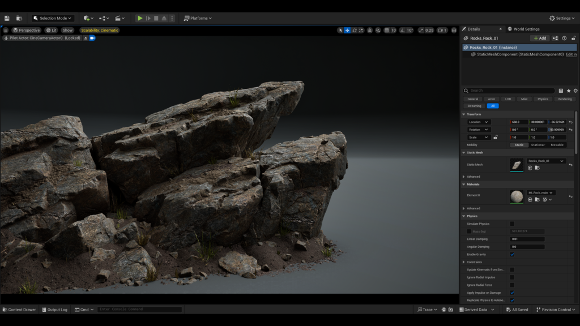The image size is (580, 326).
Task: Click the Trace status bar icon
Action: (423, 310)
